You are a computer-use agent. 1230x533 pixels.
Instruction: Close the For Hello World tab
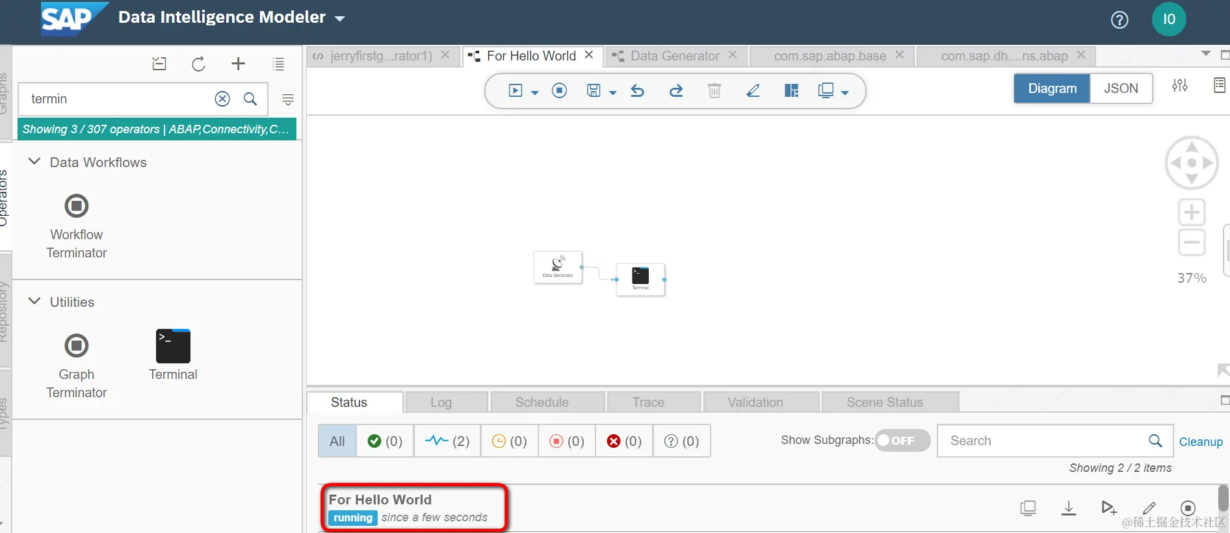pos(588,55)
